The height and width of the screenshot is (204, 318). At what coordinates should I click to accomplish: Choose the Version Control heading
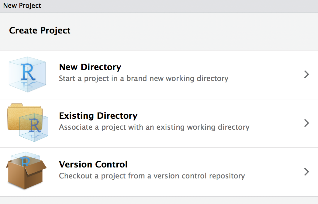tap(93, 164)
